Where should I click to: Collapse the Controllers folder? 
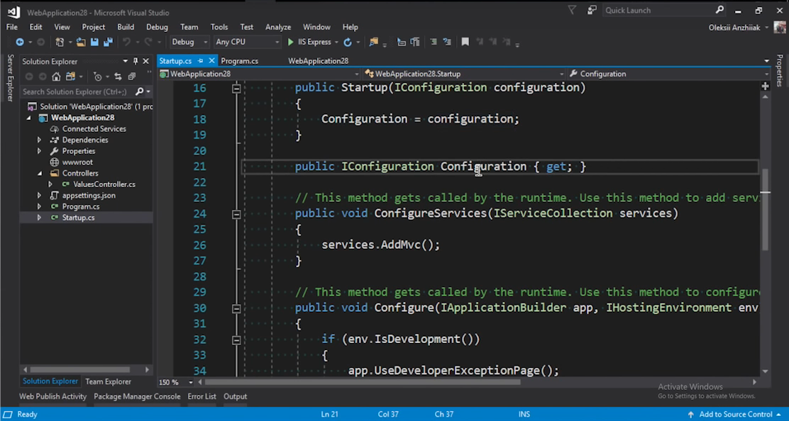coord(39,173)
